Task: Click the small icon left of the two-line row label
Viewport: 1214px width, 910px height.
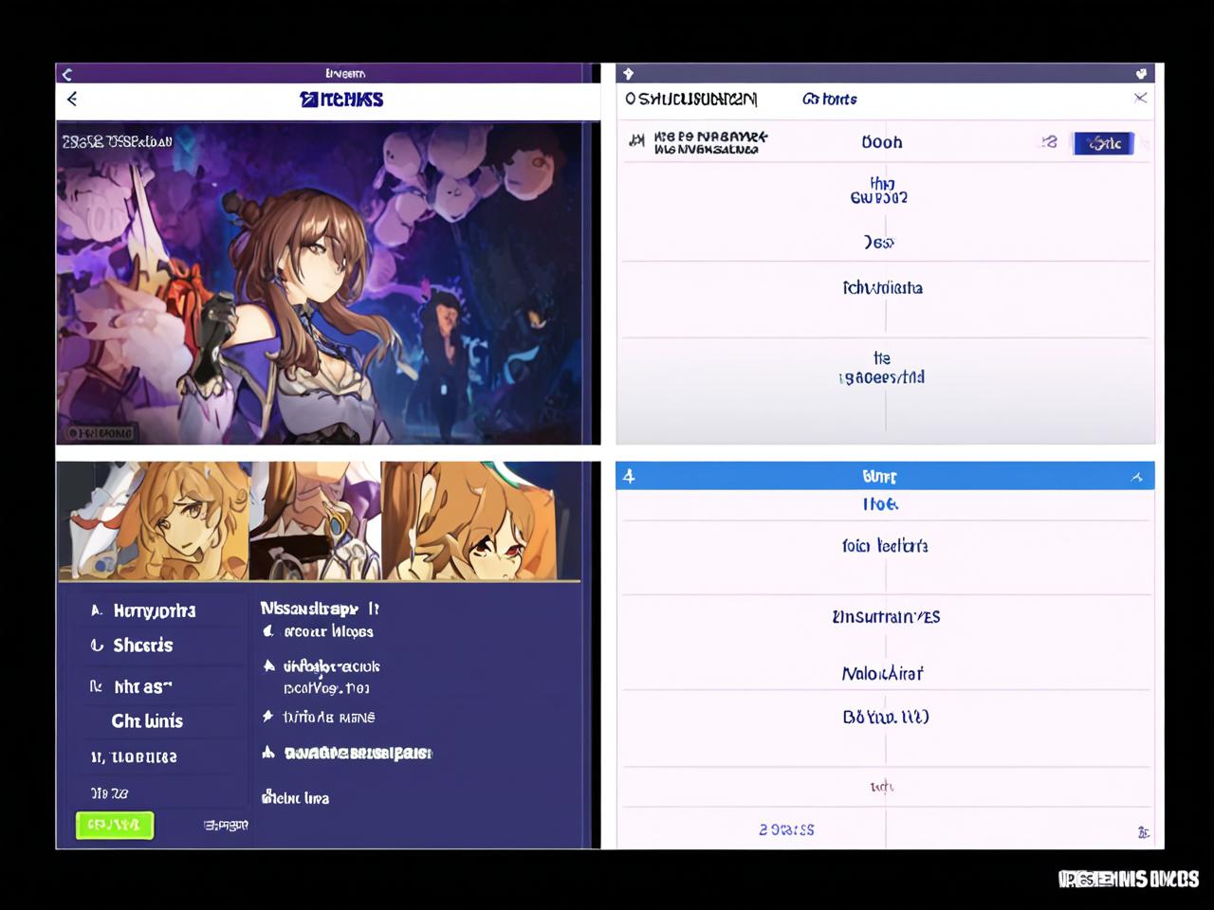Action: point(636,141)
